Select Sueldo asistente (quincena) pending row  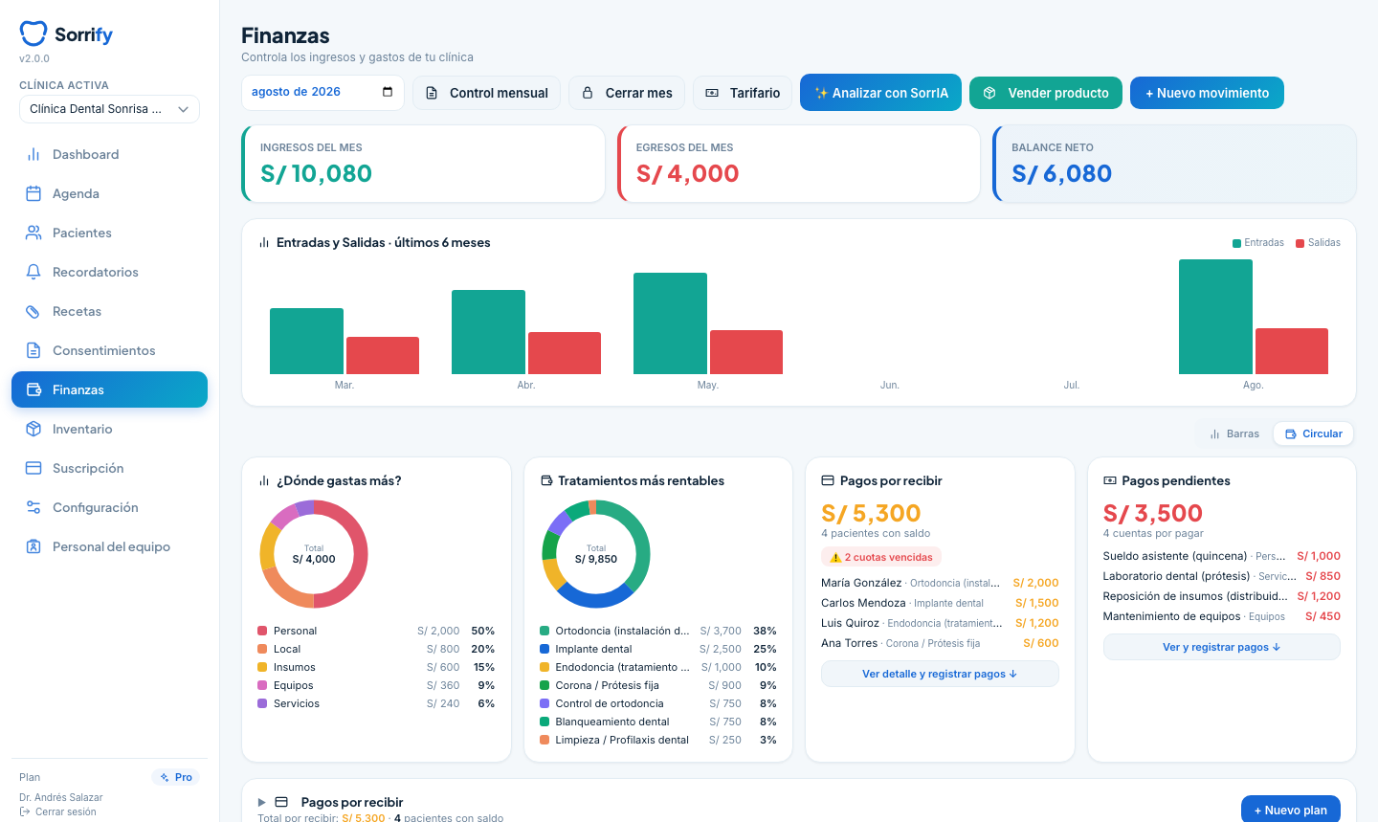(1221, 556)
